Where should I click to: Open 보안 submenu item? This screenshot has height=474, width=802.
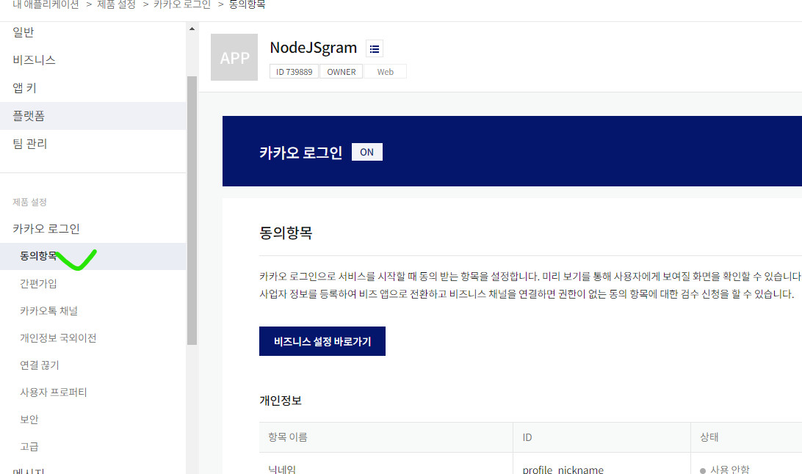(29, 420)
